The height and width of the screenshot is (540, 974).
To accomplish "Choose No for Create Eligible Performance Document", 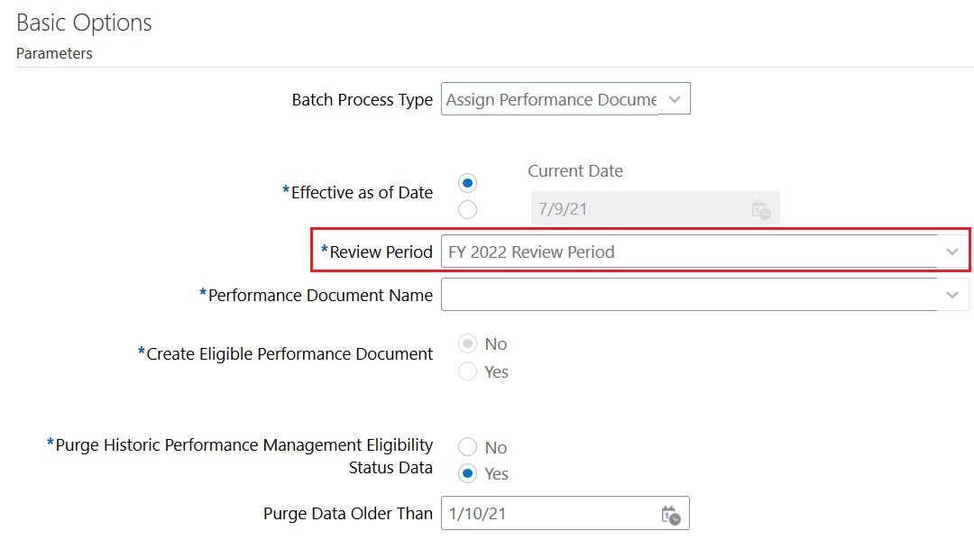I will coord(468,343).
